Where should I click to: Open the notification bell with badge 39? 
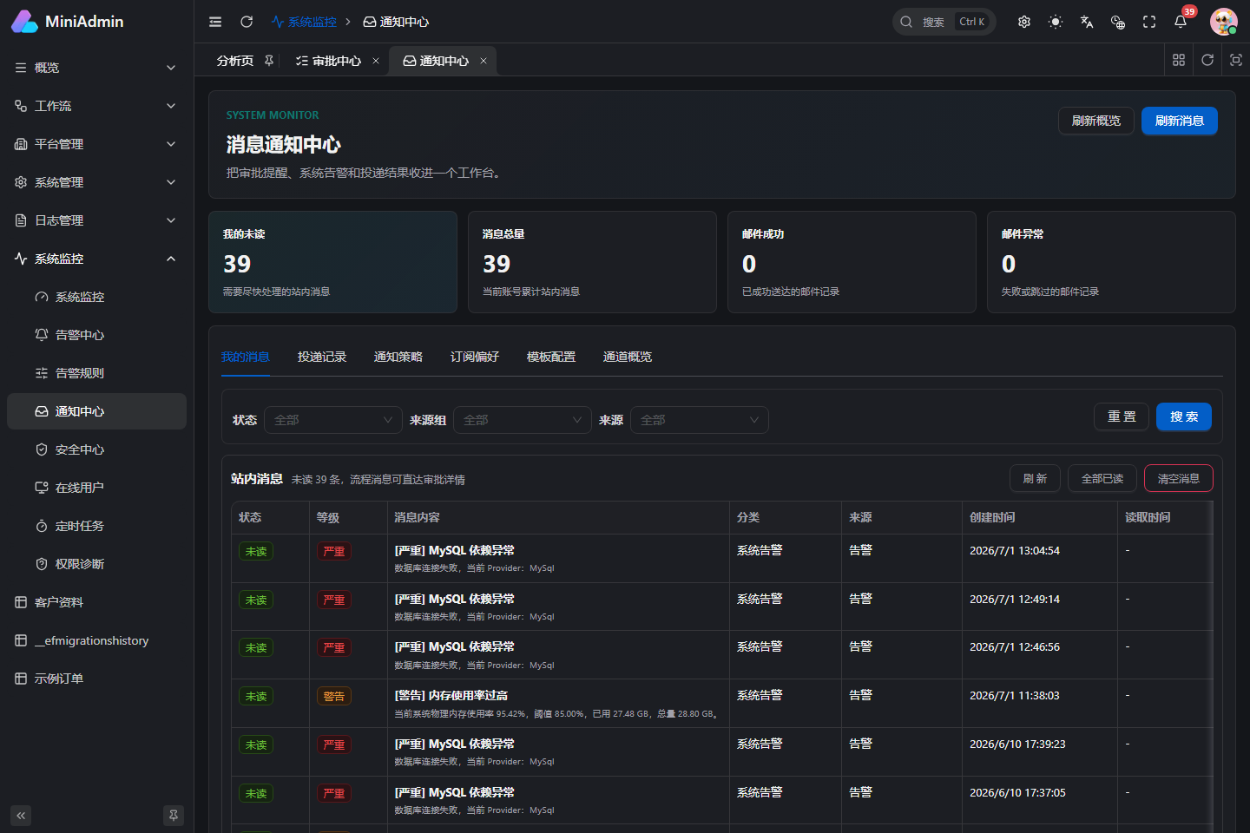point(1181,22)
